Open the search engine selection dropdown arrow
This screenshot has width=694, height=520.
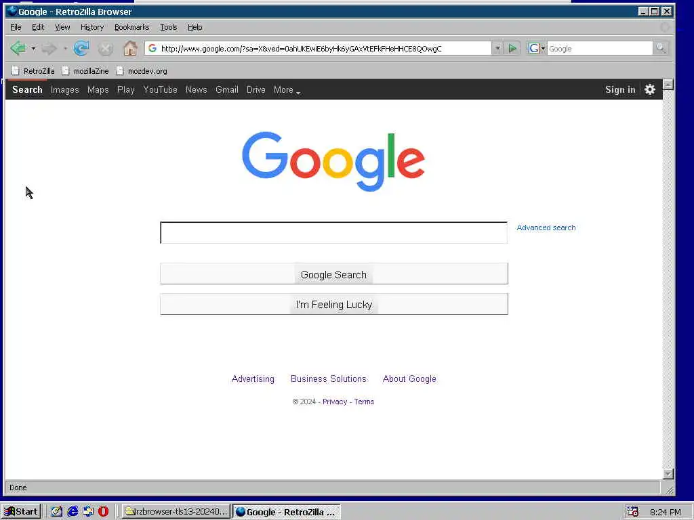(543, 48)
